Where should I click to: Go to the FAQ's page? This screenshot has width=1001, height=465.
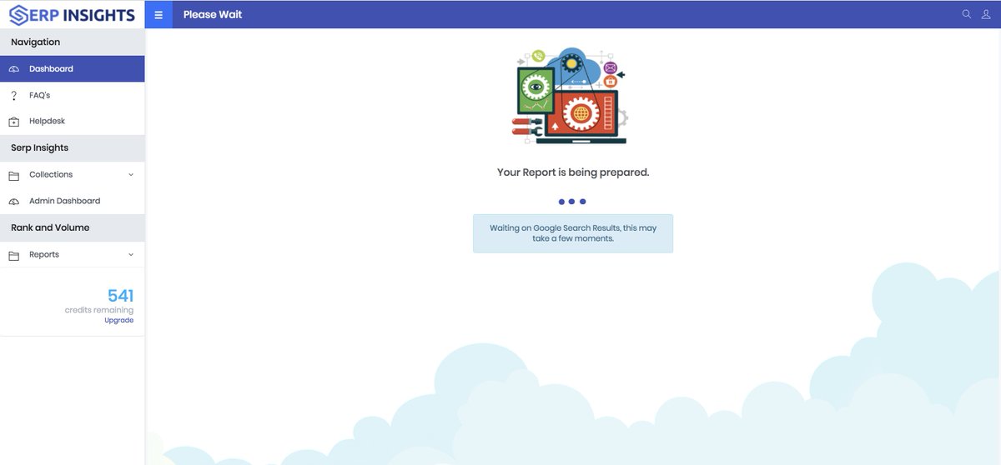(x=73, y=95)
